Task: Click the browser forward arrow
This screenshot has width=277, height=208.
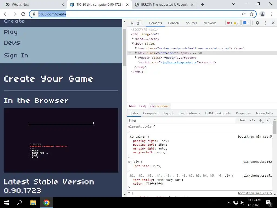Action: pos(15,14)
